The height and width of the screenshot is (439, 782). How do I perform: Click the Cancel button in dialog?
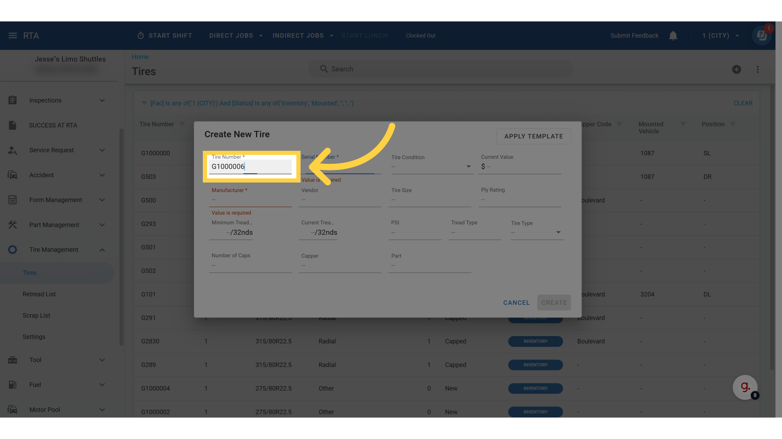516,303
